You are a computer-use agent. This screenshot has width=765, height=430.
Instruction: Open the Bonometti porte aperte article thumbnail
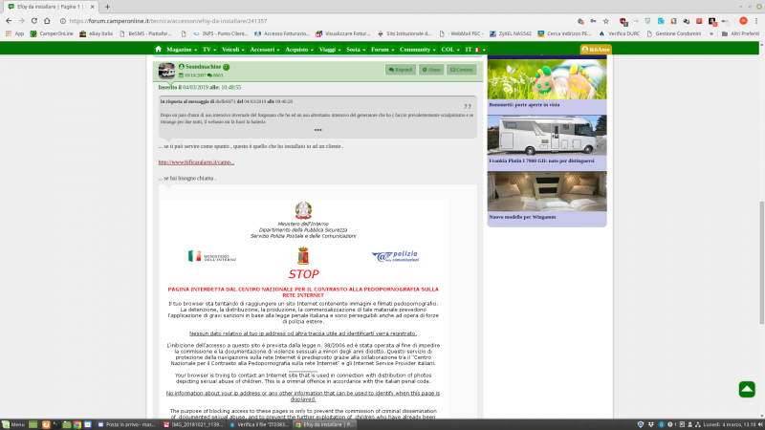coord(547,79)
